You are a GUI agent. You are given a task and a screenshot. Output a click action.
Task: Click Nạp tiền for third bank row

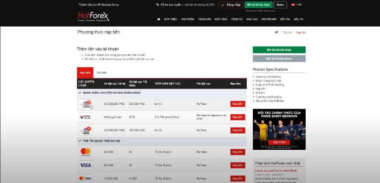[x=237, y=131]
